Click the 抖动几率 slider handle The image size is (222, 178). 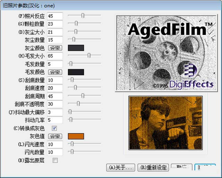71,119
